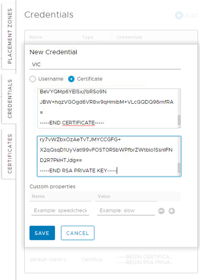
Task: Click the SAVE button
Action: coord(42,233)
